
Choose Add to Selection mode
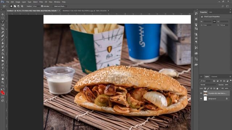point(15,6)
